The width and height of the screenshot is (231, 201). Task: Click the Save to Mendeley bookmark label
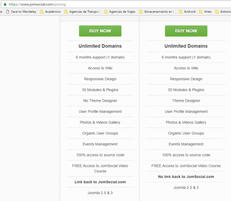[23, 12]
